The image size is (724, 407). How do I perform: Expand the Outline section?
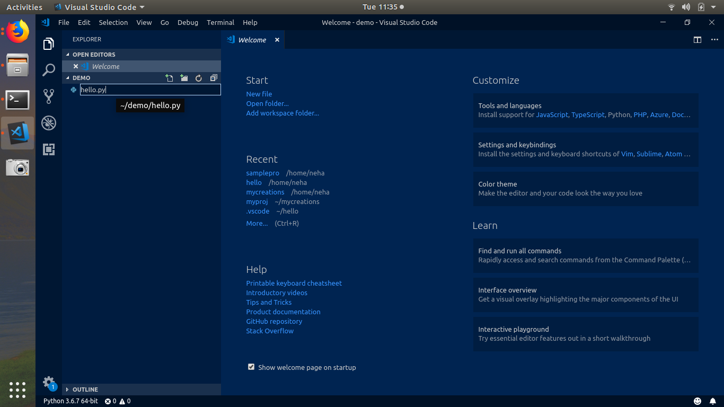click(141, 390)
